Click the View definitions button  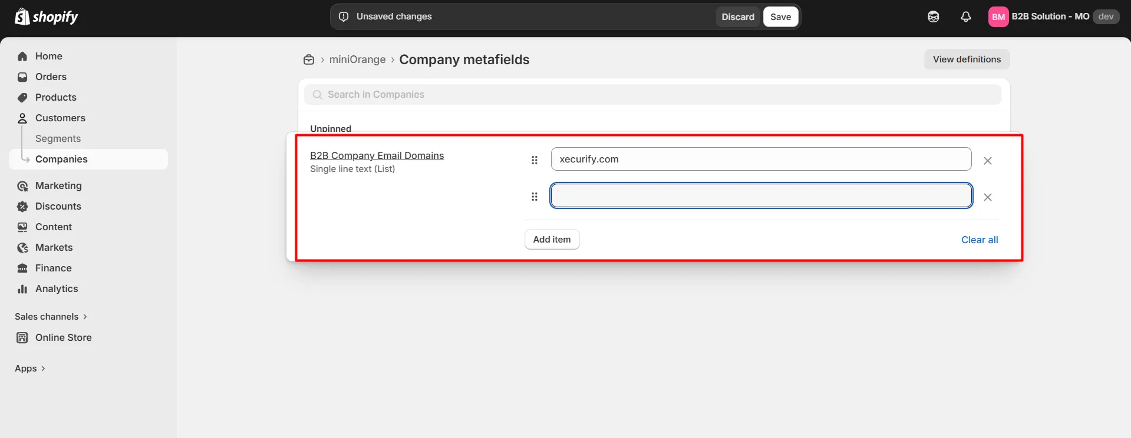(x=967, y=59)
